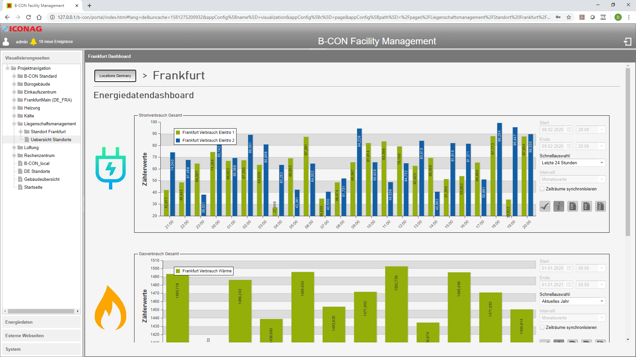Expand the Standort Frankfurt tree node
Image resolution: width=636 pixels, height=357 pixels.
coord(21,132)
